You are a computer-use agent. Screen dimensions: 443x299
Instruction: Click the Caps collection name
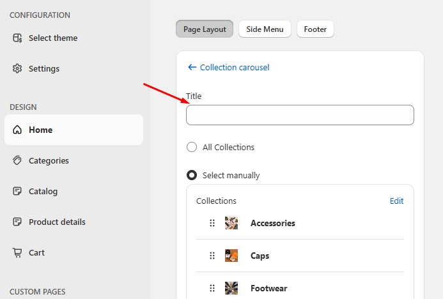click(260, 256)
